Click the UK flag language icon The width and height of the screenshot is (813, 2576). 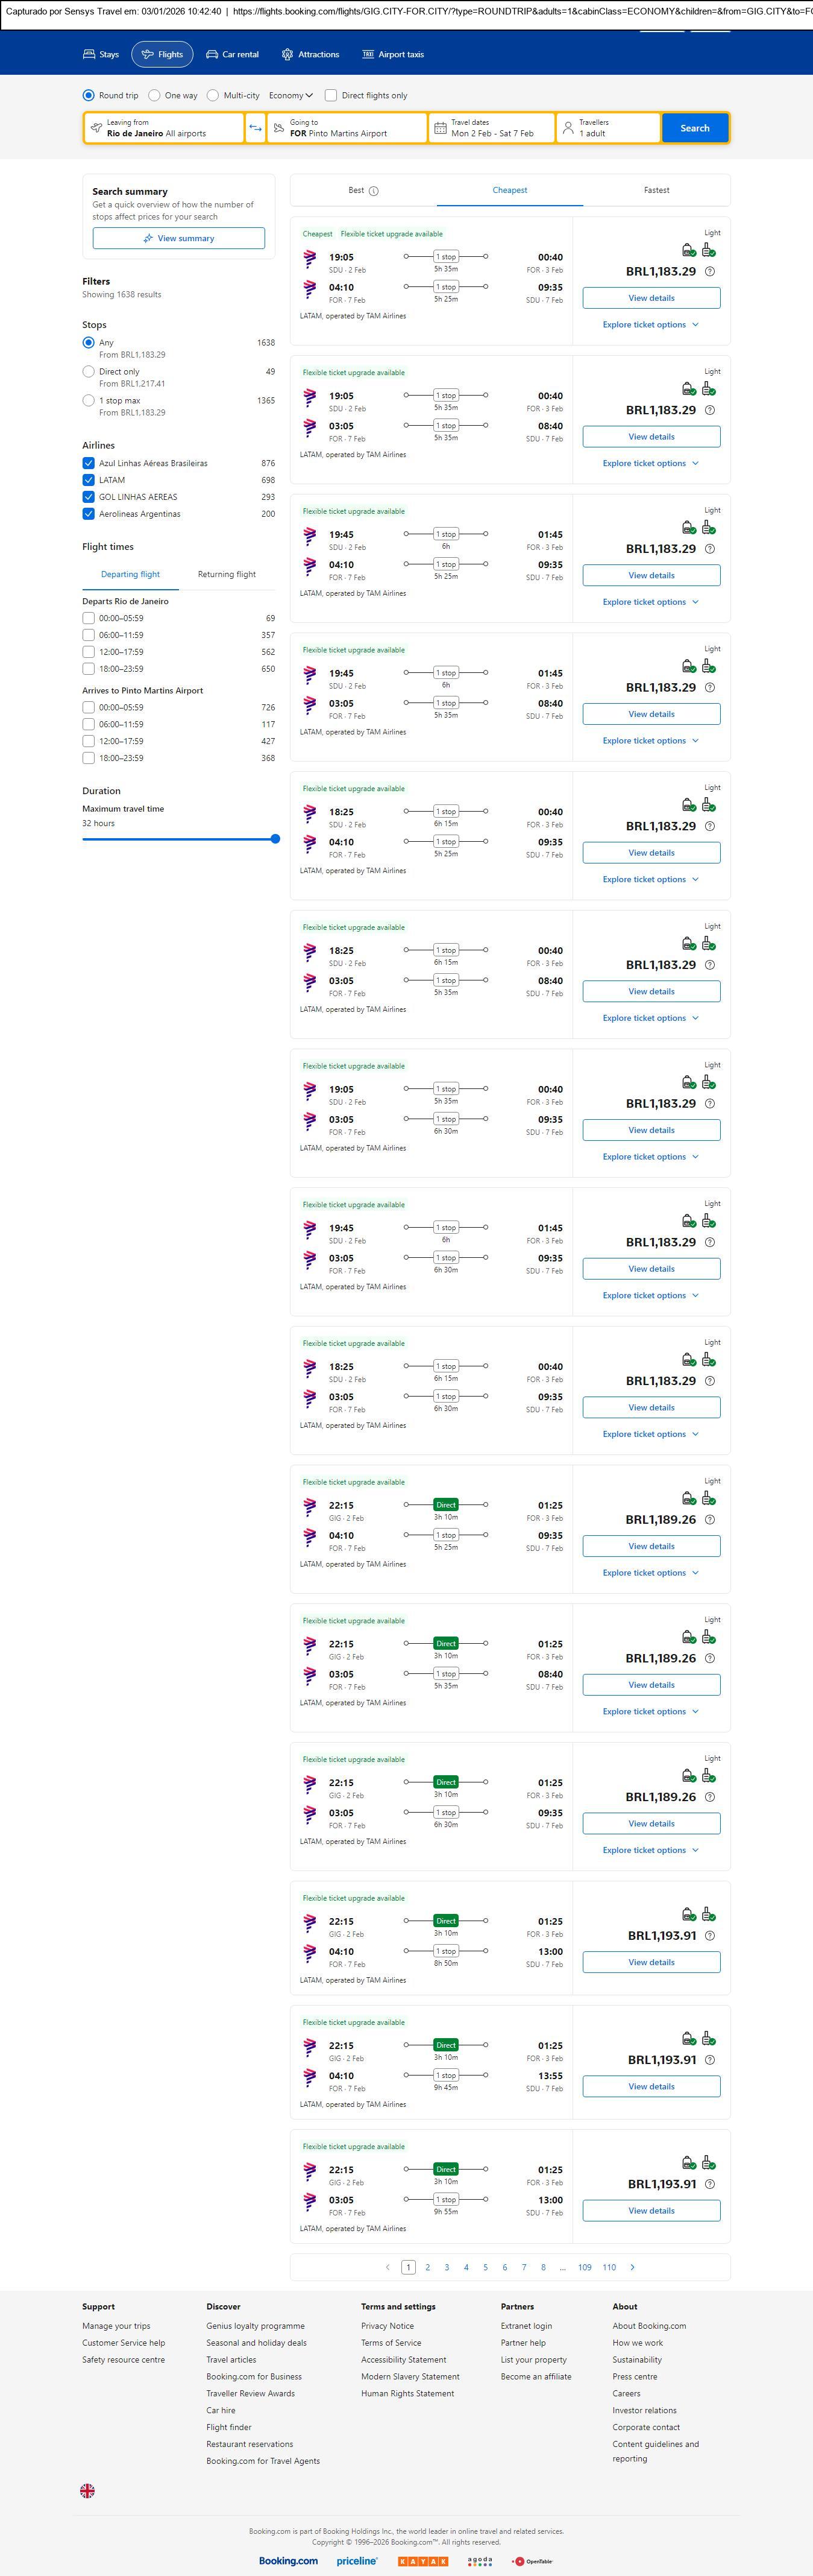pyautogui.click(x=88, y=2490)
